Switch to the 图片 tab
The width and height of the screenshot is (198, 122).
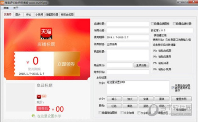pyautogui.click(x=18, y=15)
